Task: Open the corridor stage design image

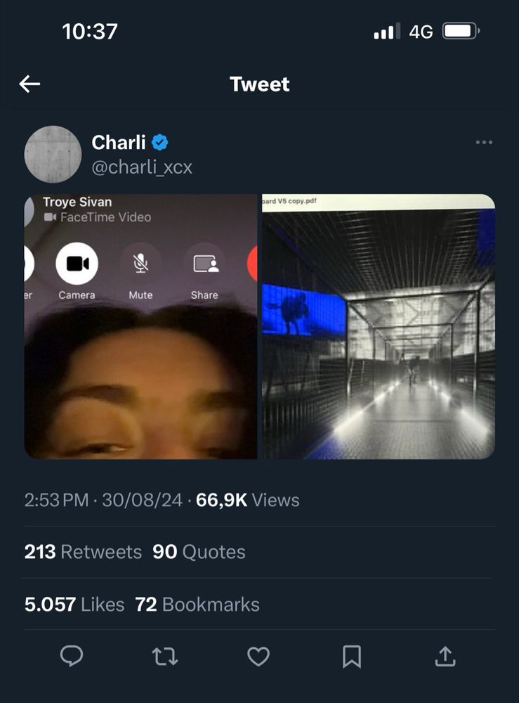Action: coord(379,326)
